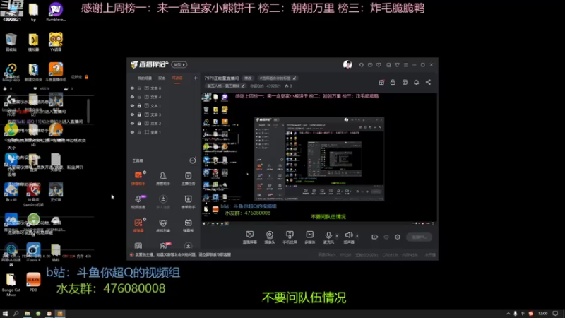Click the start/stop streaming button
Image resolution: width=565 pixels, height=318 pixels.
(420, 237)
